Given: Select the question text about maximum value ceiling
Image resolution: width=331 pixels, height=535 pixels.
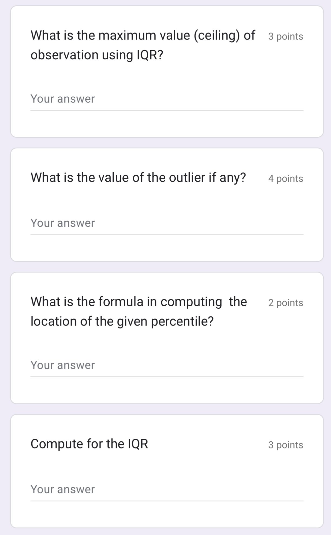Looking at the screenshot, I should tap(143, 45).
